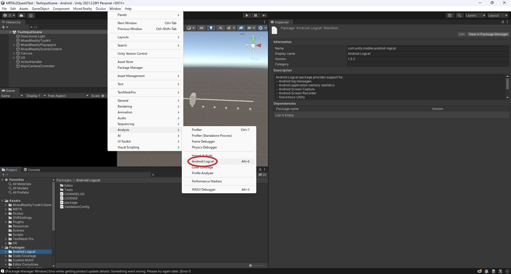The image size is (511, 274).
Task: Click the View in Package Manager button
Action: coord(487,34)
